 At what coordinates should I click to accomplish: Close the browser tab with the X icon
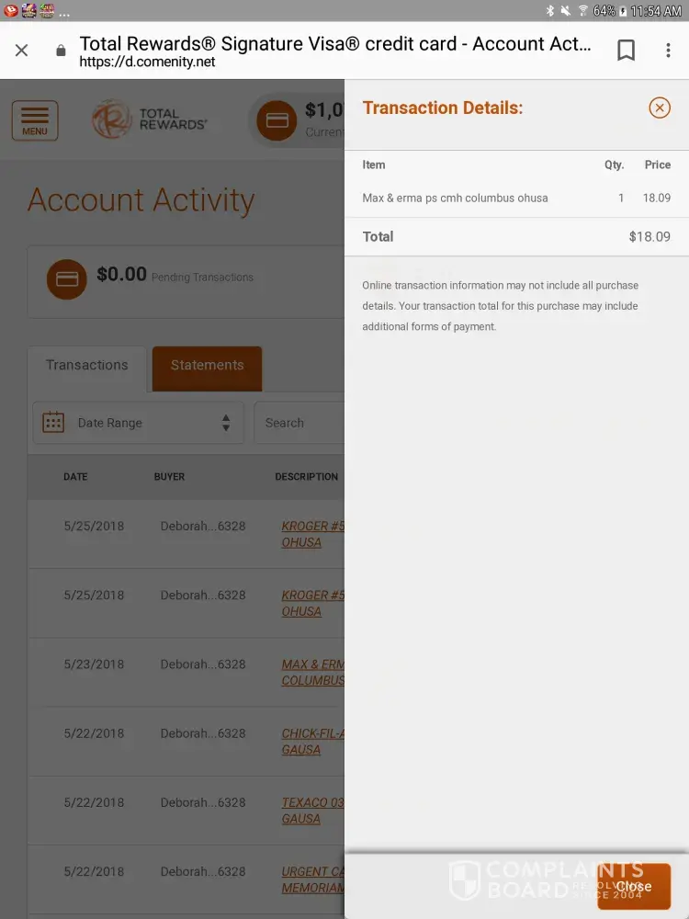22,51
